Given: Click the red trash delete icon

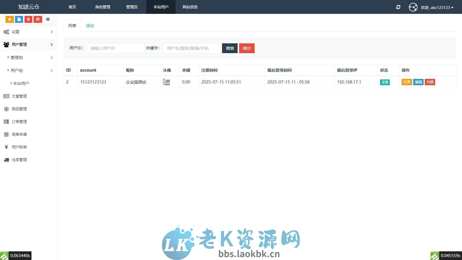Looking at the screenshot, I should [x=28, y=19].
